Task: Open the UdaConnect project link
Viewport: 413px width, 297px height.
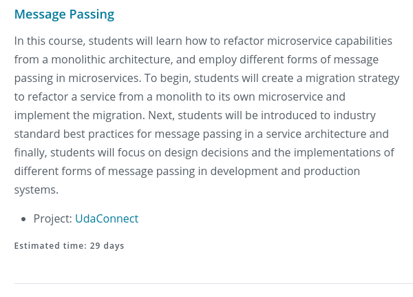Action: pyautogui.click(x=107, y=218)
